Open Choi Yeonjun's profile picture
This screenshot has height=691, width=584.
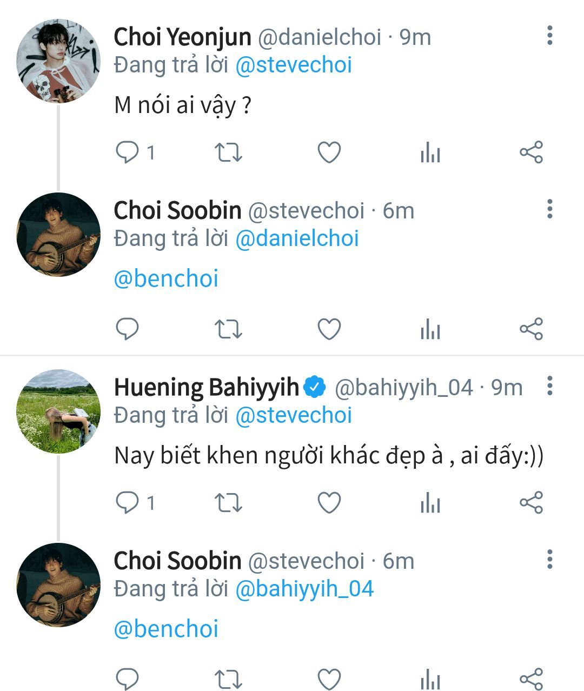(58, 61)
